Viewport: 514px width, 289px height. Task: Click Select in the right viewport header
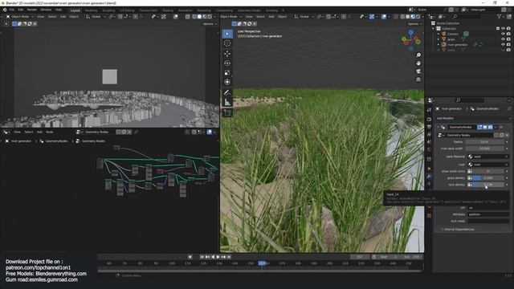pyautogui.click(x=260, y=16)
